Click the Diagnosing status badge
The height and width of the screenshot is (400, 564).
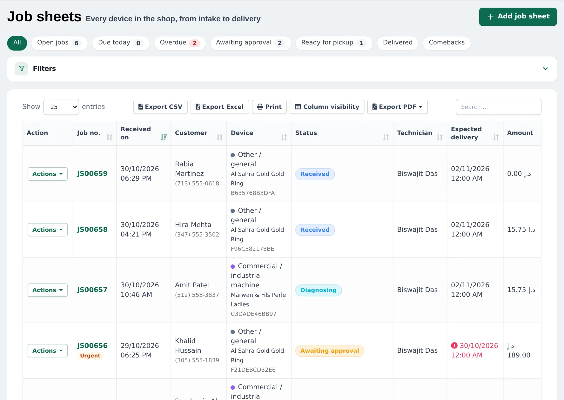point(319,290)
